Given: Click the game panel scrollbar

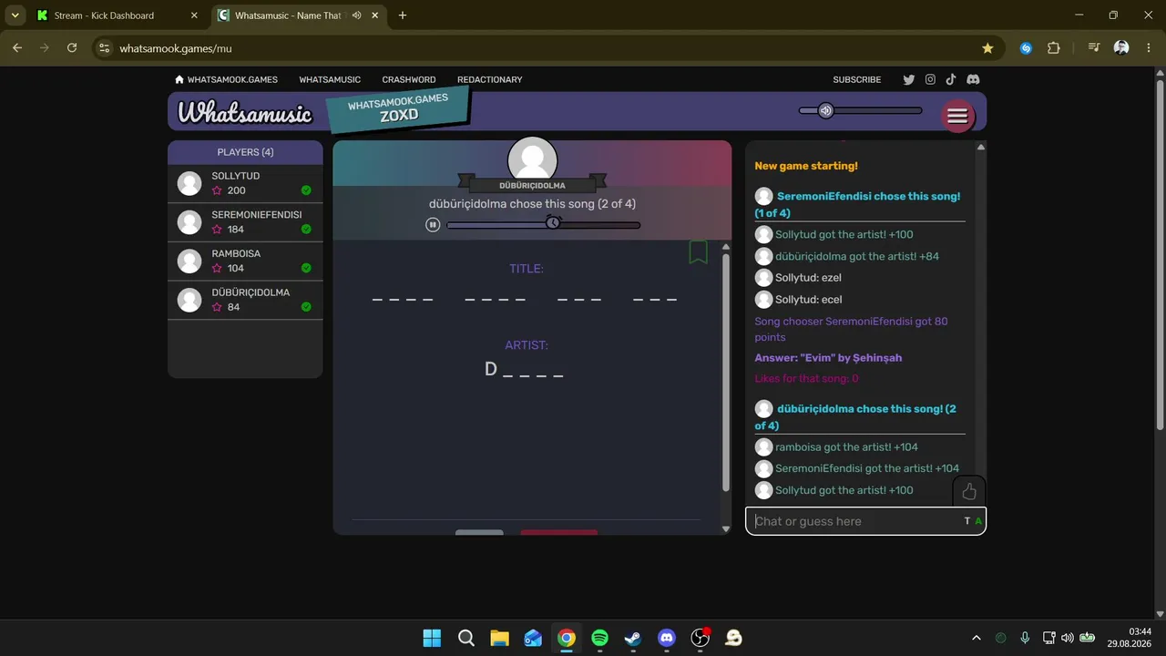Looking at the screenshot, I should click(726, 372).
